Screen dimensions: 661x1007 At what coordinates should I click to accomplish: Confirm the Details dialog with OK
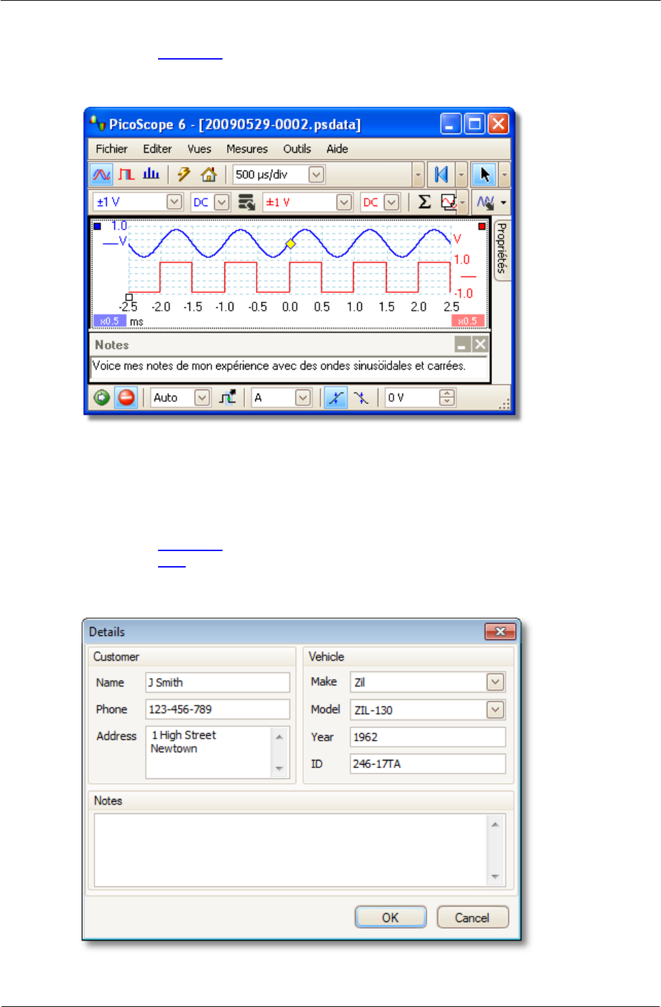[x=390, y=917]
